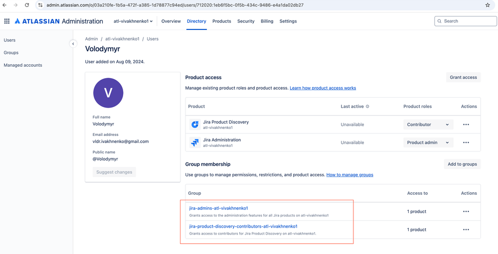Viewport: 498px width, 254px height.
Task: Select Users in the sidebar
Action: click(9, 40)
